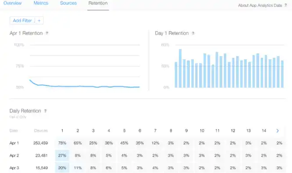The height and width of the screenshot is (173, 292).
Task: Open the Overview tab
Action: (12, 3)
